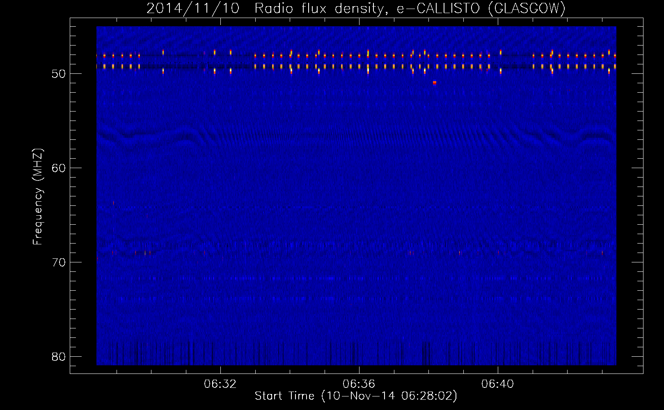Click the 50 frequency tick label
Image resolution: width=664 pixels, height=410 pixels.
pyautogui.click(x=59, y=74)
